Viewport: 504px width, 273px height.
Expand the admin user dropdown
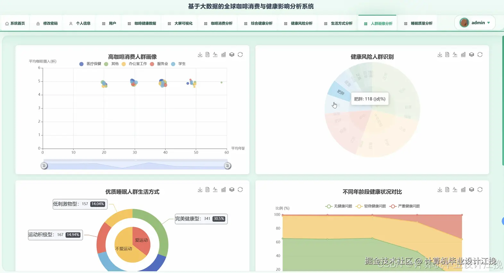click(475, 23)
